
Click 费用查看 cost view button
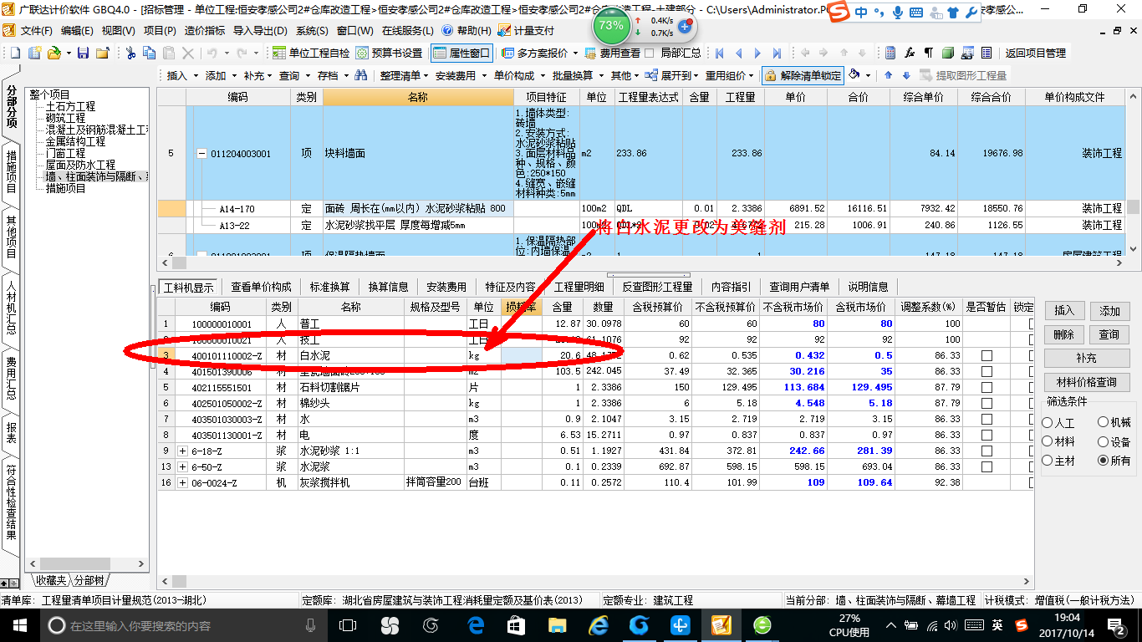(613, 53)
